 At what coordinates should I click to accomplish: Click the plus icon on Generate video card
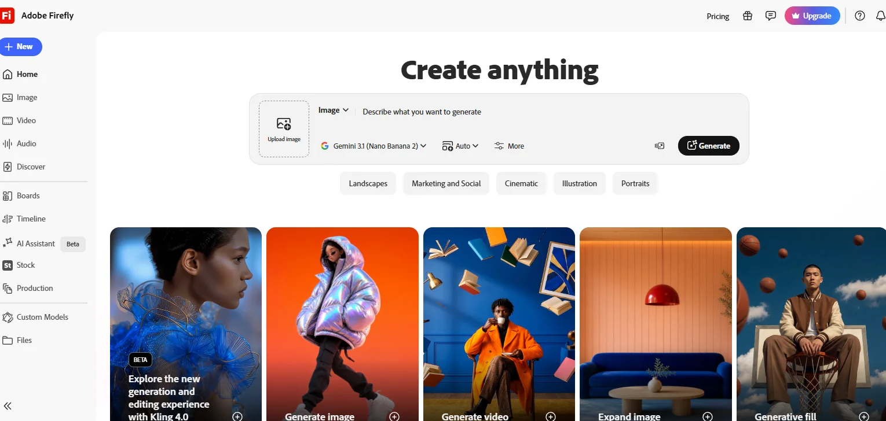pos(551,416)
